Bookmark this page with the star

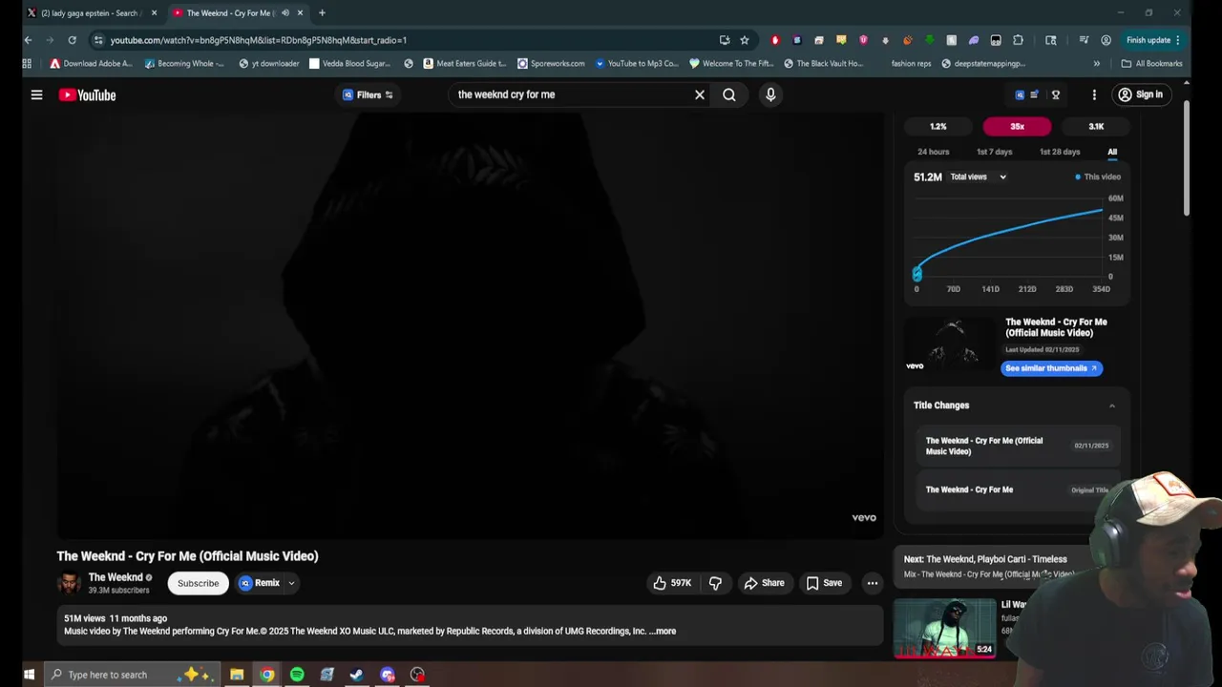tap(745, 40)
